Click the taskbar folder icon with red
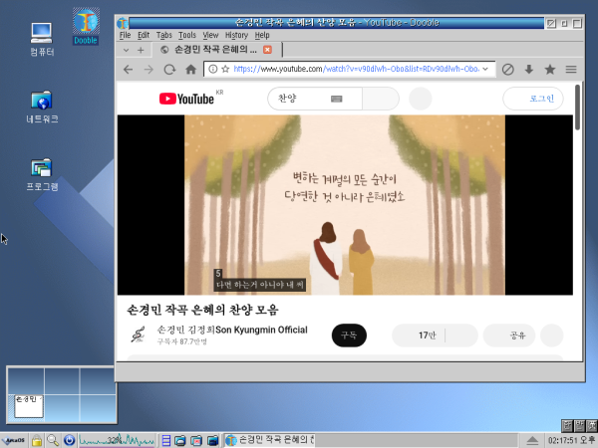 point(196,441)
